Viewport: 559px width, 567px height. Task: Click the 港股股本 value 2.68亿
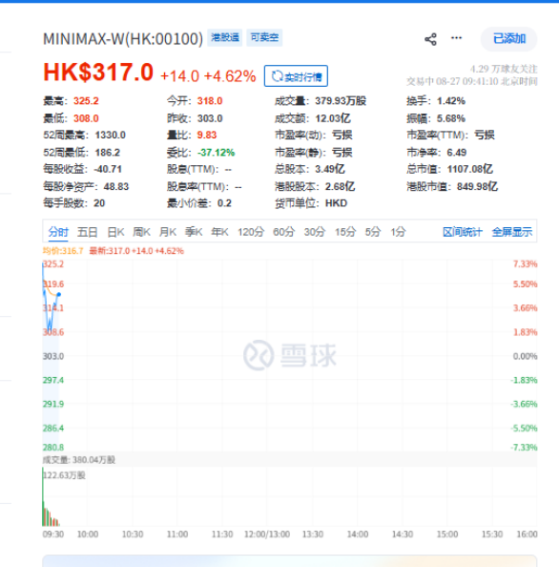340,186
